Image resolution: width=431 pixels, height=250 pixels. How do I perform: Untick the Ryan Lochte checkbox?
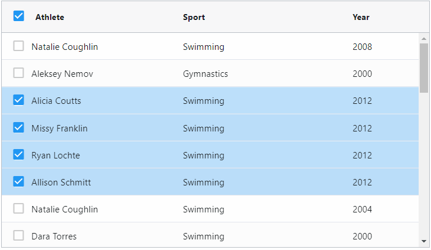pyautogui.click(x=18, y=154)
